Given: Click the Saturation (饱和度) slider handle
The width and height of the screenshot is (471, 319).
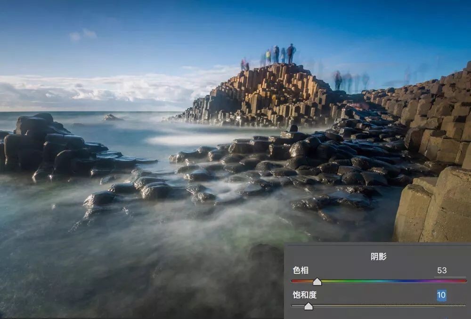Looking at the screenshot, I should pos(308,306).
